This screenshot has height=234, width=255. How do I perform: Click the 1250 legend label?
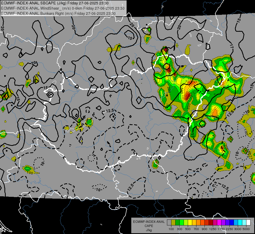[213, 229]
